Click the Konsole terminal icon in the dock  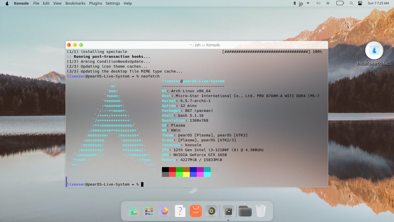tap(228, 211)
